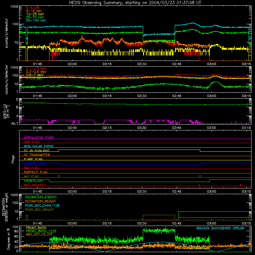Screen dimensions: 255x255
Task: Click the BAD_PACKETS flag label
Action: [x=35, y=185]
